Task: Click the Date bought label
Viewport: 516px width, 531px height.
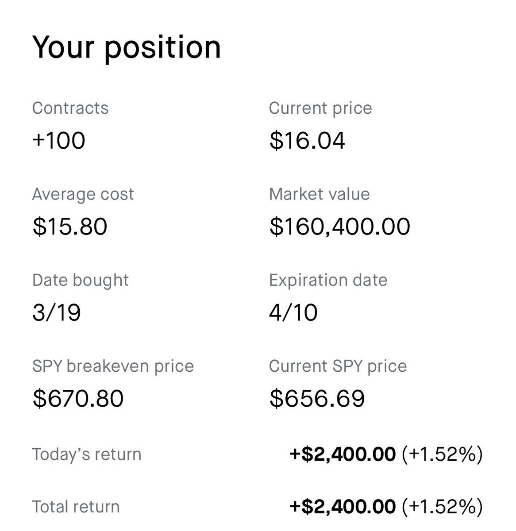Action: point(81,280)
